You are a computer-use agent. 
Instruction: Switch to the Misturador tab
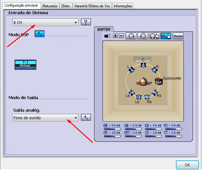[x=50, y=6]
